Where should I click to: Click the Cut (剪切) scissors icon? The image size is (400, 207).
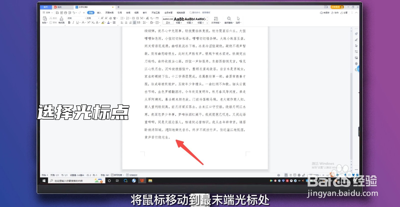coord(53,18)
